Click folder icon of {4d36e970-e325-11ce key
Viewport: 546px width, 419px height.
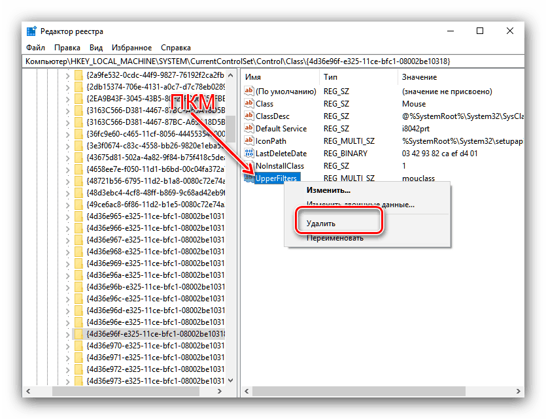(x=79, y=346)
